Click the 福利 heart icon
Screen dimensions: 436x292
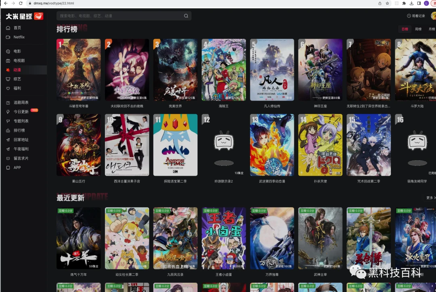coord(8,88)
